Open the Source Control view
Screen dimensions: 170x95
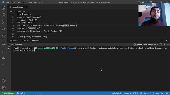(x=3, y=22)
